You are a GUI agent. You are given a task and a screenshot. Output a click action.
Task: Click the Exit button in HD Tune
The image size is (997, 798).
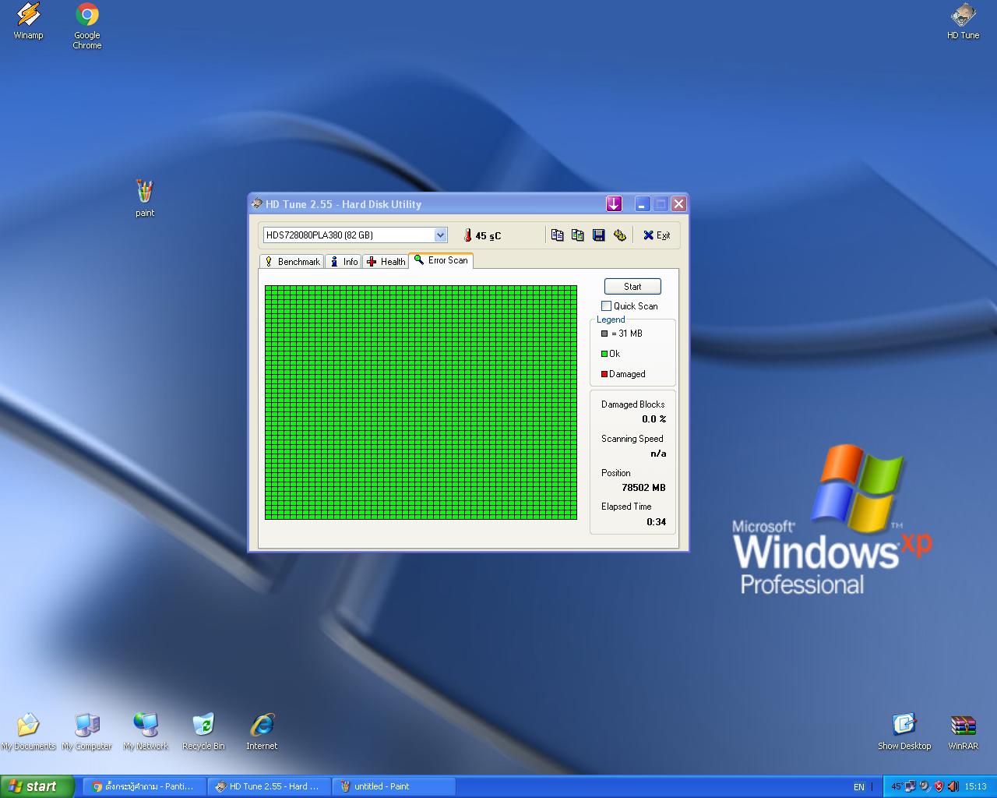tap(656, 235)
